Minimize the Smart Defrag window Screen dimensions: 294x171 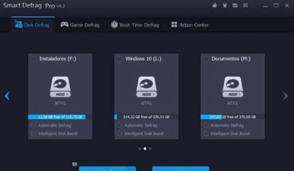click(x=265, y=6)
